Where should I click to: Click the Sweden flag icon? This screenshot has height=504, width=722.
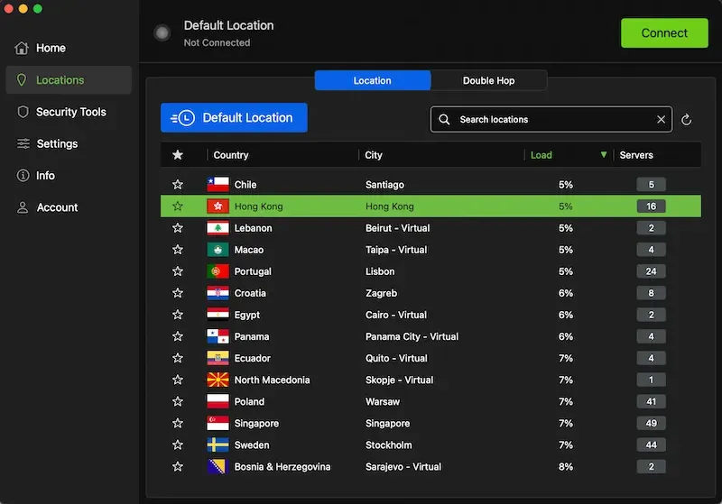(218, 444)
